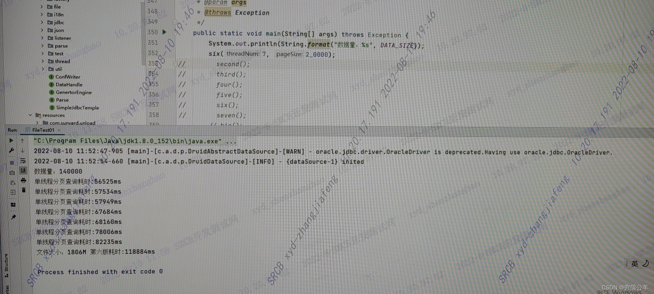654x294 pixels.
Task: Jump down the stack trace with down arrow
Action: [x=22, y=150]
